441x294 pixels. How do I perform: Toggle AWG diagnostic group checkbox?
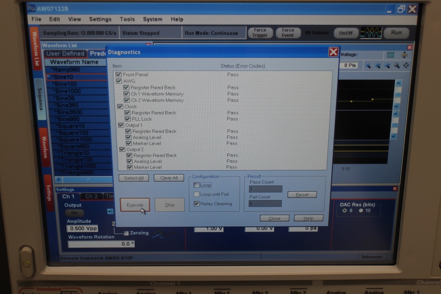[119, 81]
